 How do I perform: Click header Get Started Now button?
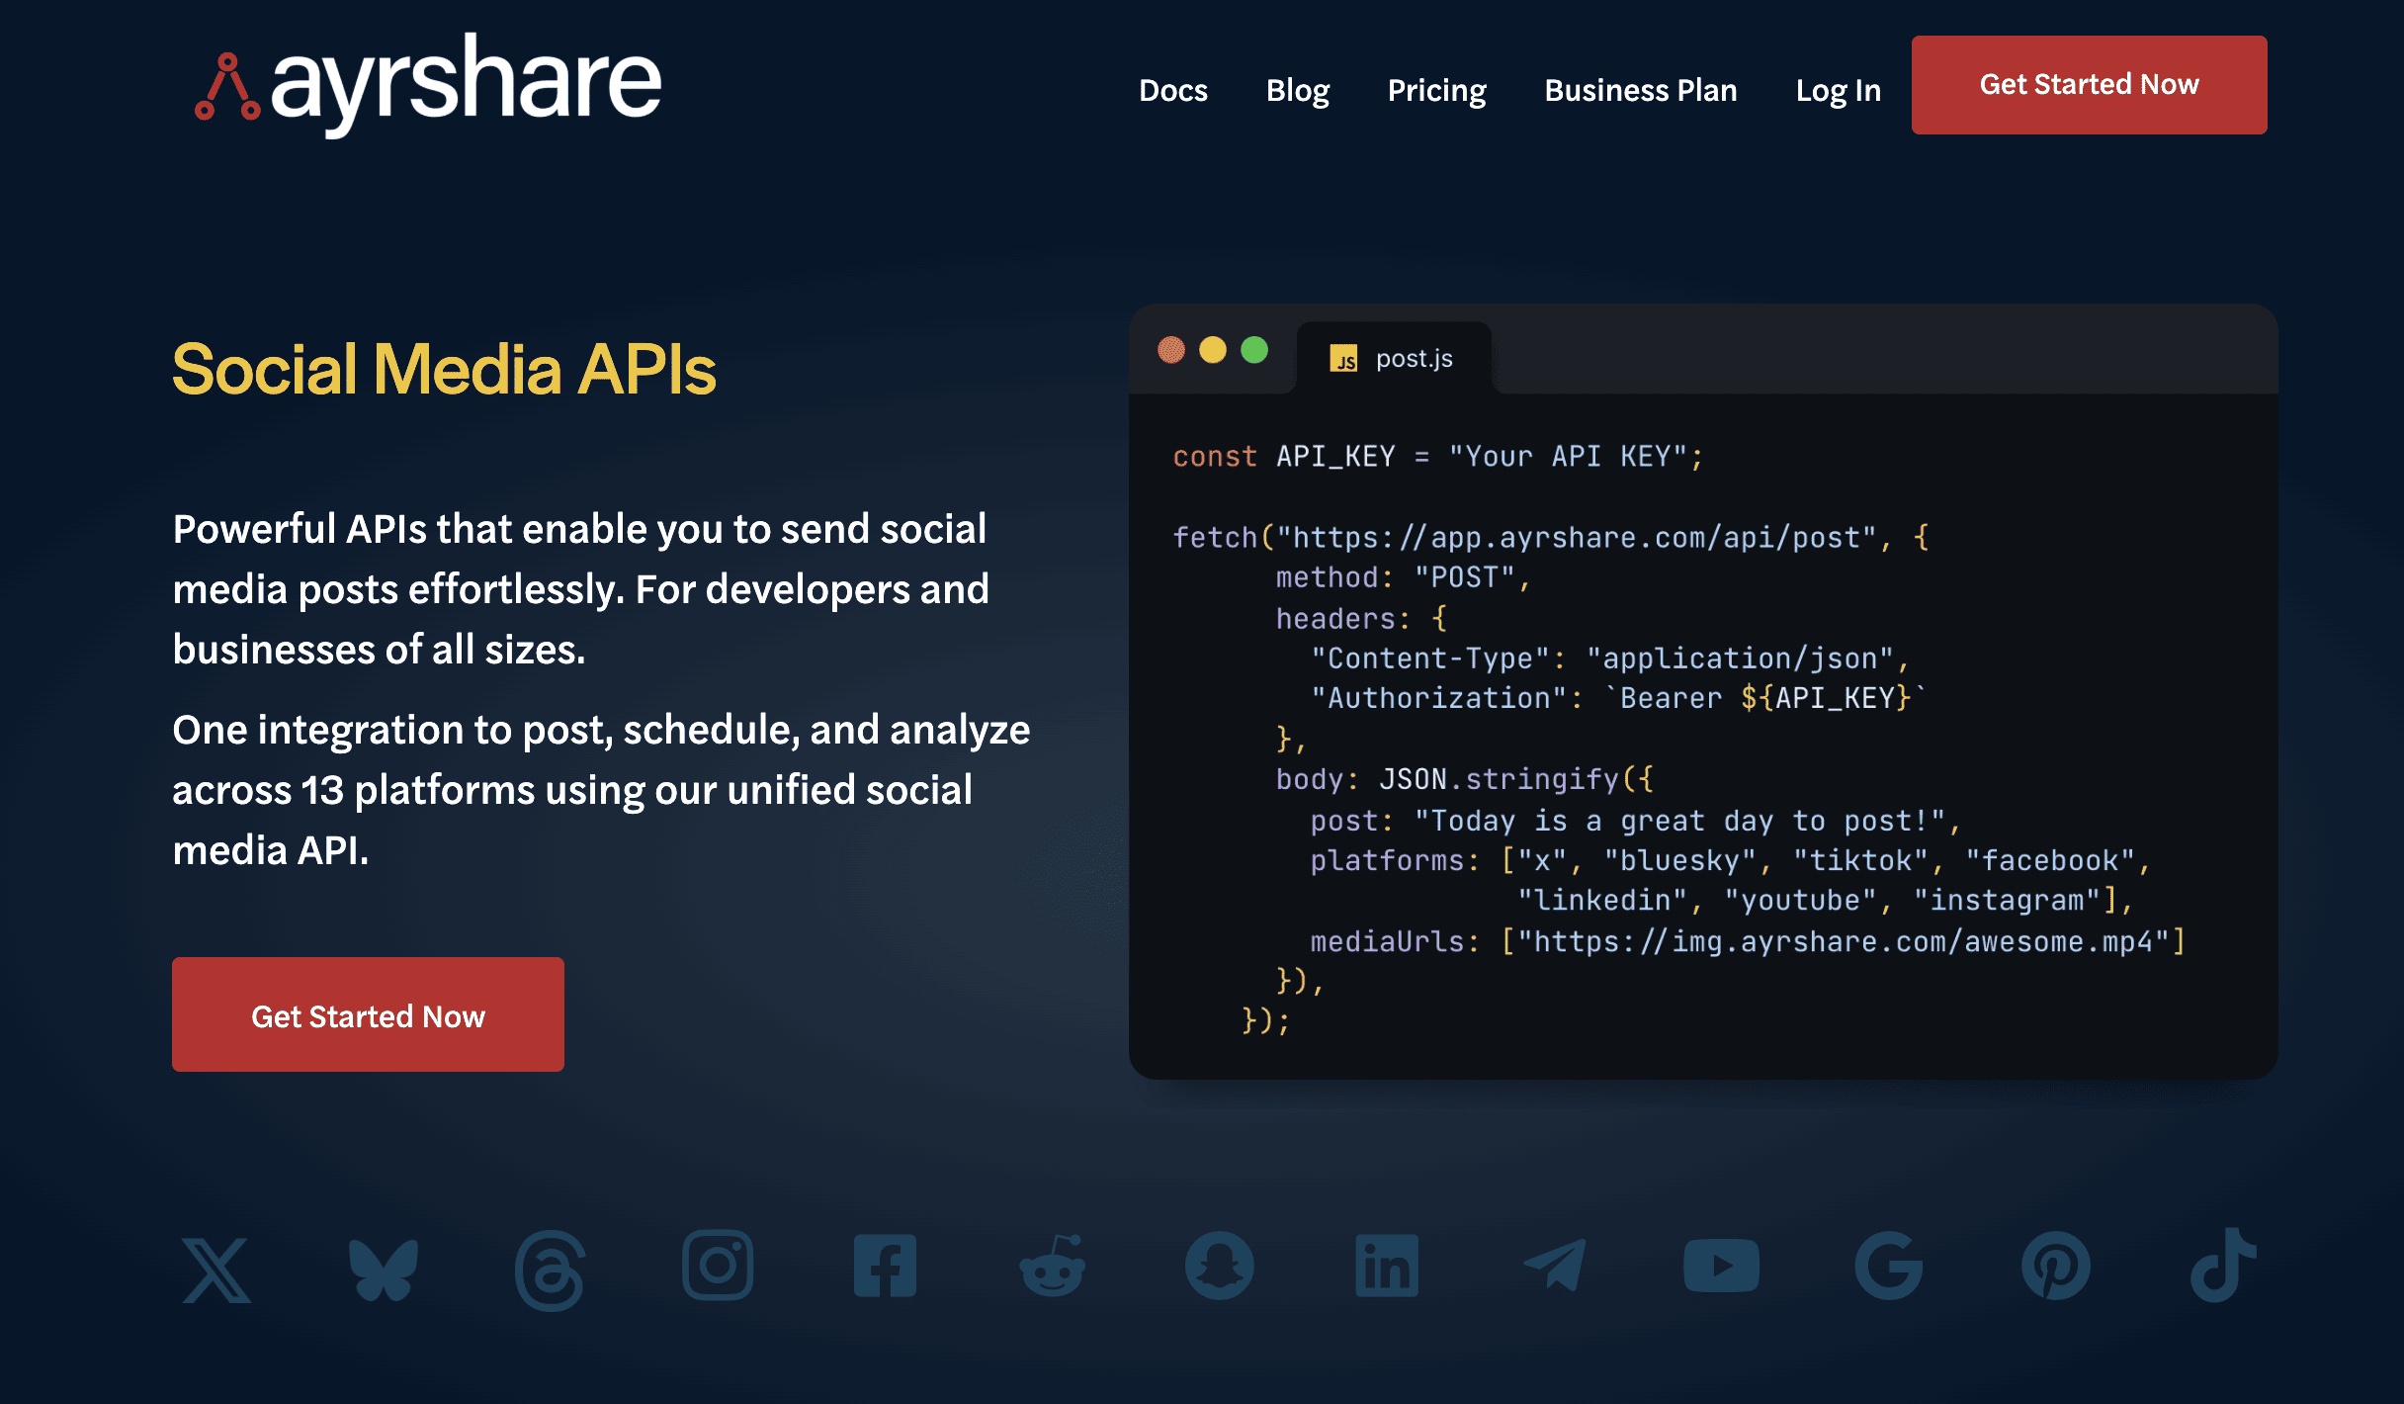click(2089, 85)
